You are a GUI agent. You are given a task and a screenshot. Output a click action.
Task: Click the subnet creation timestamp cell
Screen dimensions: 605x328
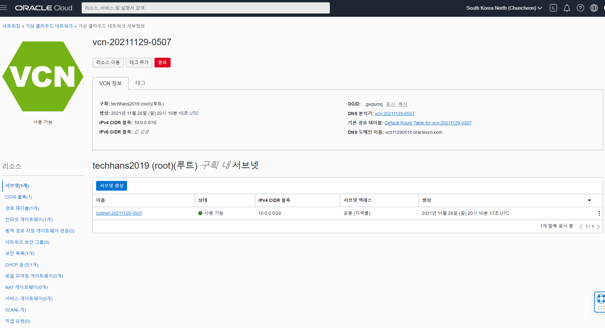tap(466, 213)
